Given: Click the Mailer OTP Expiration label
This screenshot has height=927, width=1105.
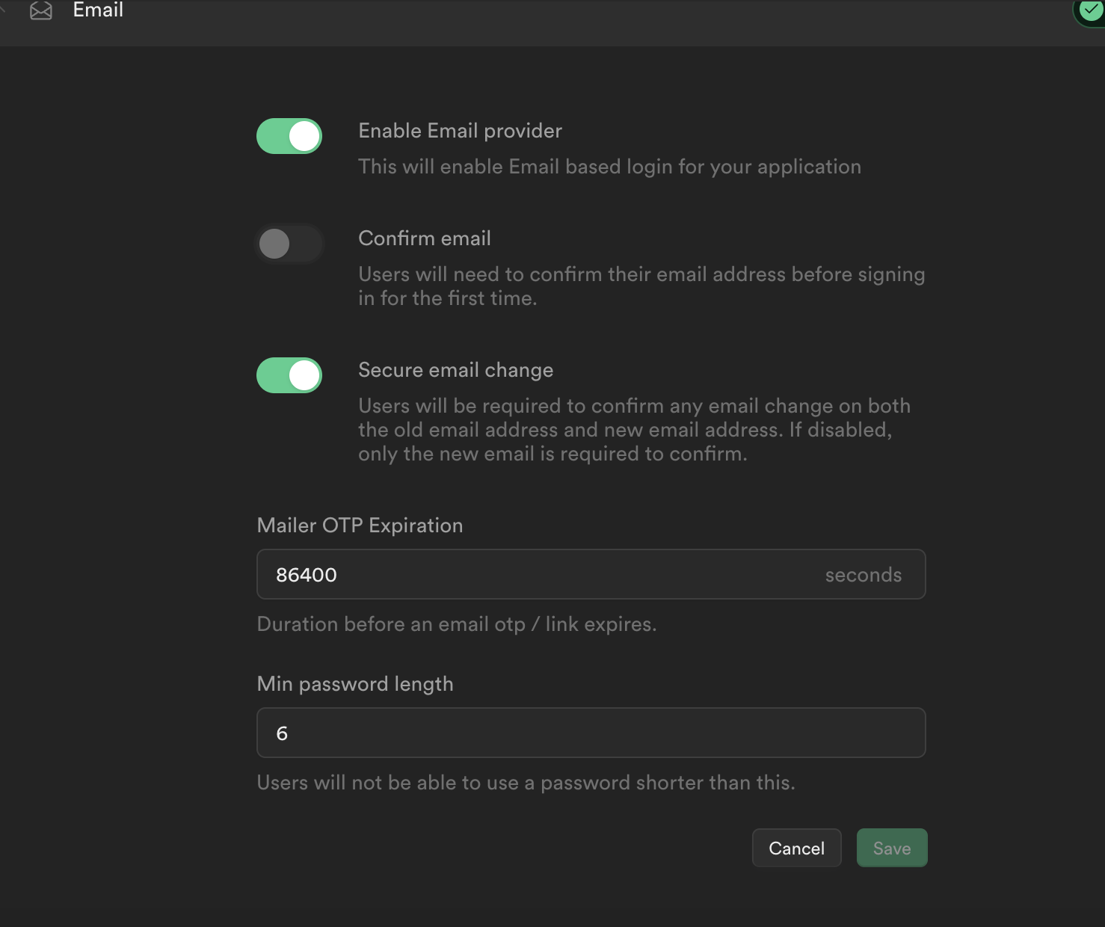Looking at the screenshot, I should click(x=360, y=526).
